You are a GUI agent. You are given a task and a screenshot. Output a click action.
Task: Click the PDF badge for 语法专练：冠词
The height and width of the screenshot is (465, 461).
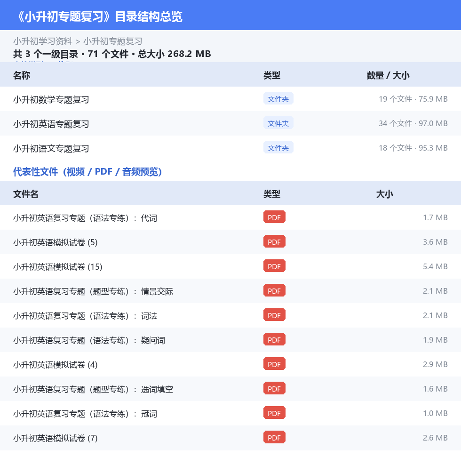pyautogui.click(x=274, y=413)
